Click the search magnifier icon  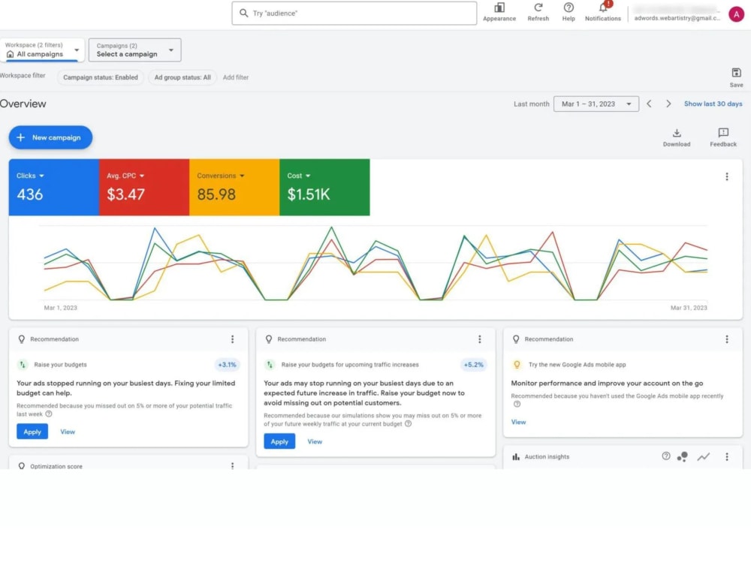tap(244, 13)
